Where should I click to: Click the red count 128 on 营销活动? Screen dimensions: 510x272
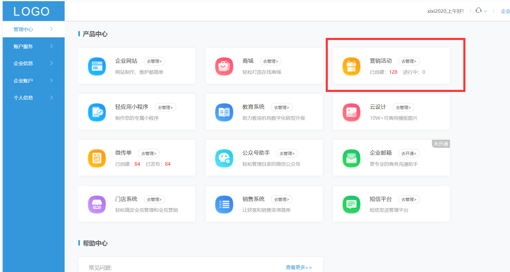(393, 72)
